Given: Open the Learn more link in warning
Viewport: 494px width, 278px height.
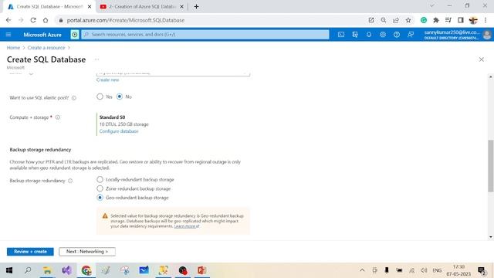Looking at the screenshot, I should pyautogui.click(x=187, y=226).
